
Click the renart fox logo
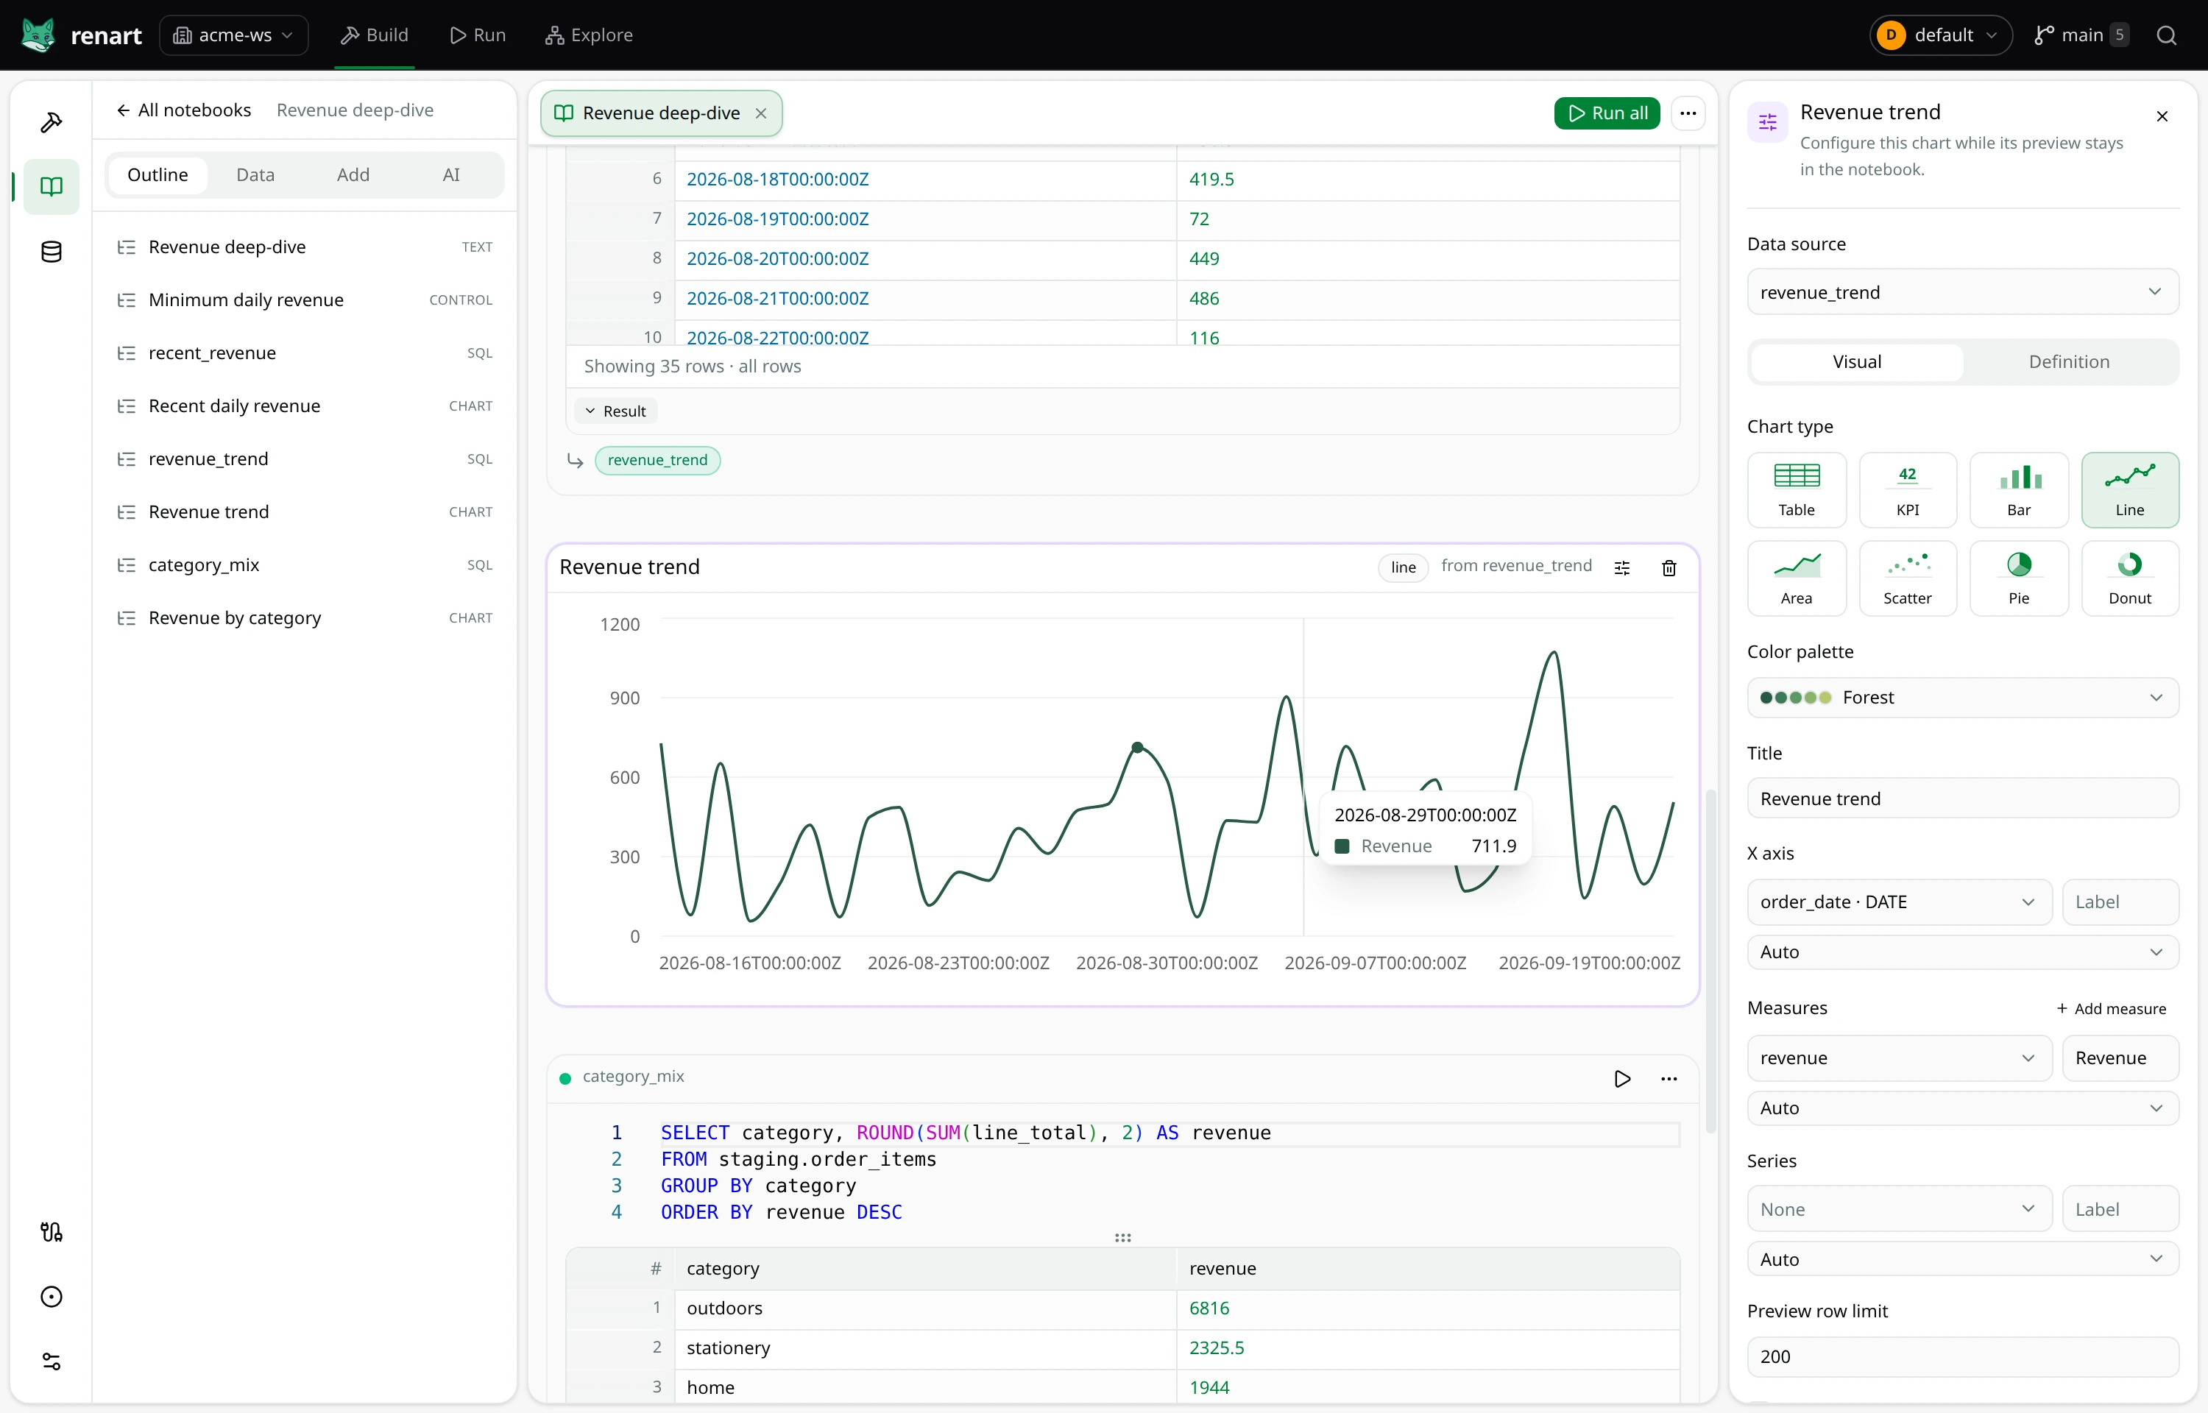38,35
